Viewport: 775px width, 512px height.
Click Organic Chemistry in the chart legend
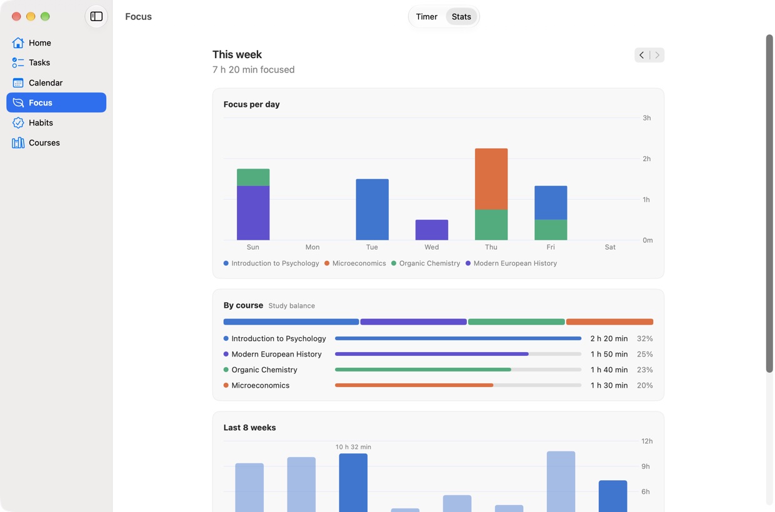point(426,263)
